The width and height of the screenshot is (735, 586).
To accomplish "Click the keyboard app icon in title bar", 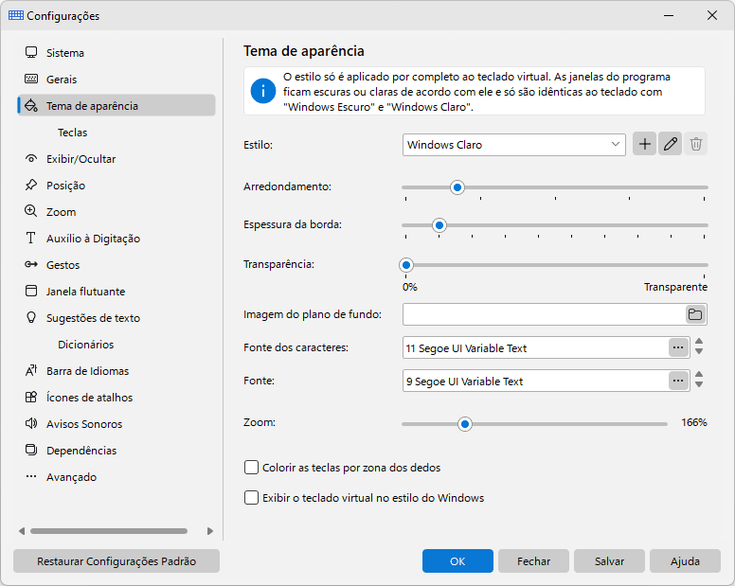I will pyautogui.click(x=15, y=15).
